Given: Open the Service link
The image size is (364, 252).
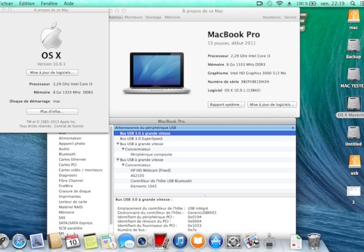Looking at the screenshot, I should pyautogui.click(x=290, y=17).
